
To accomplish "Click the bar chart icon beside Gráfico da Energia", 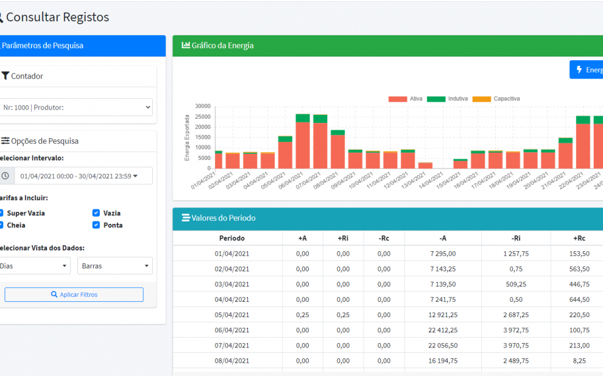I will (x=185, y=46).
